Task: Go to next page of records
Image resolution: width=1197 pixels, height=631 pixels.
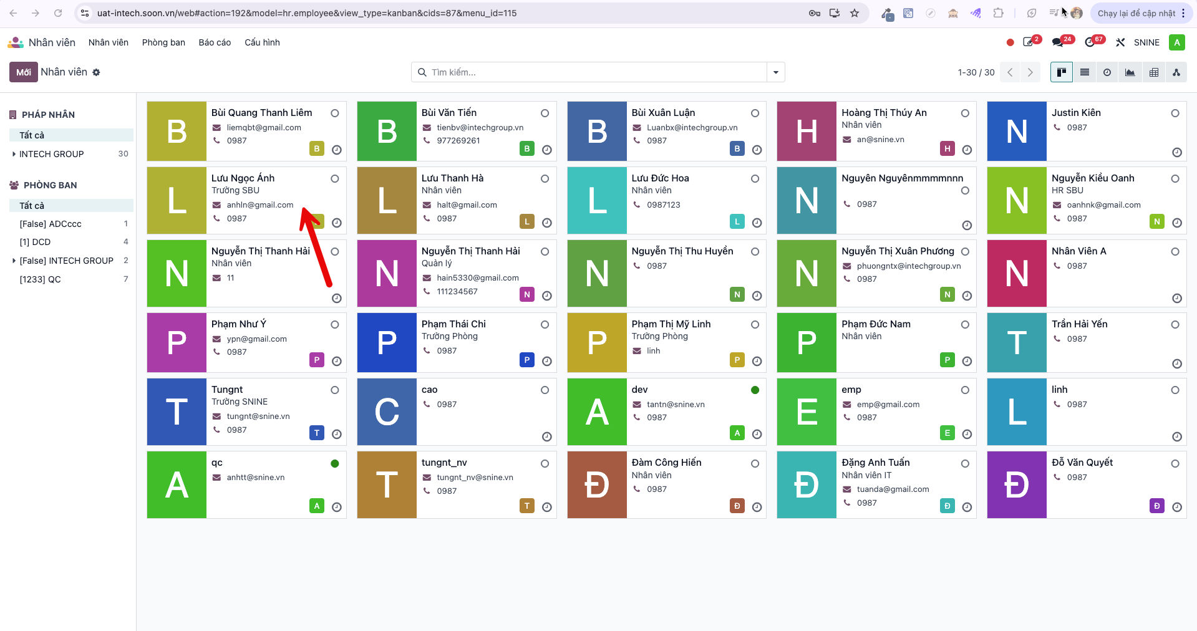Action: (1030, 72)
